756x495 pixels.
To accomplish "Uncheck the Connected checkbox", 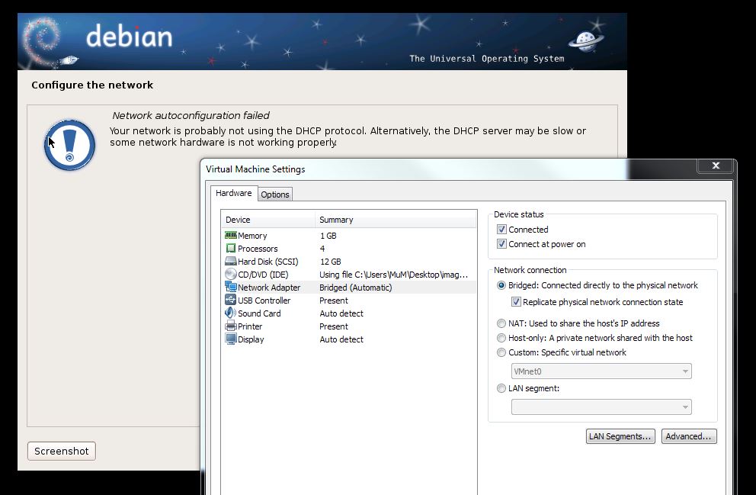I will point(501,229).
